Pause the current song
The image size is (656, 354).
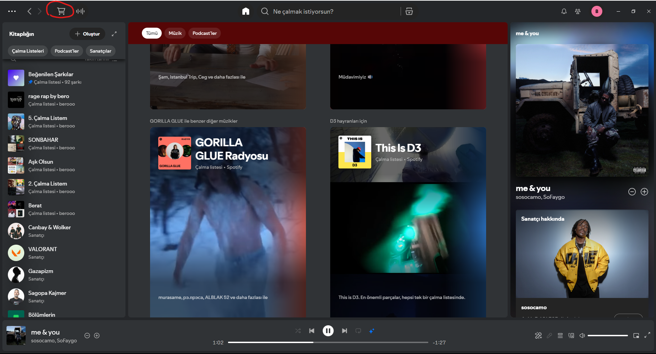tap(328, 331)
